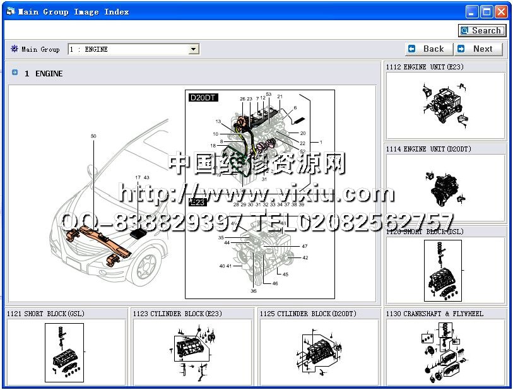The height and width of the screenshot is (390, 513).
Task: Select the 1120 SHORT BLOCK thumbnail
Action: [x=445, y=270]
